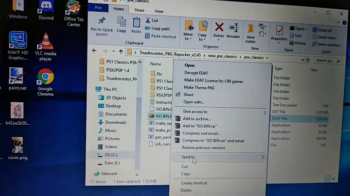Open recent locations dropdown arrow
Screen dimensions: 350x196
pos(113,51)
